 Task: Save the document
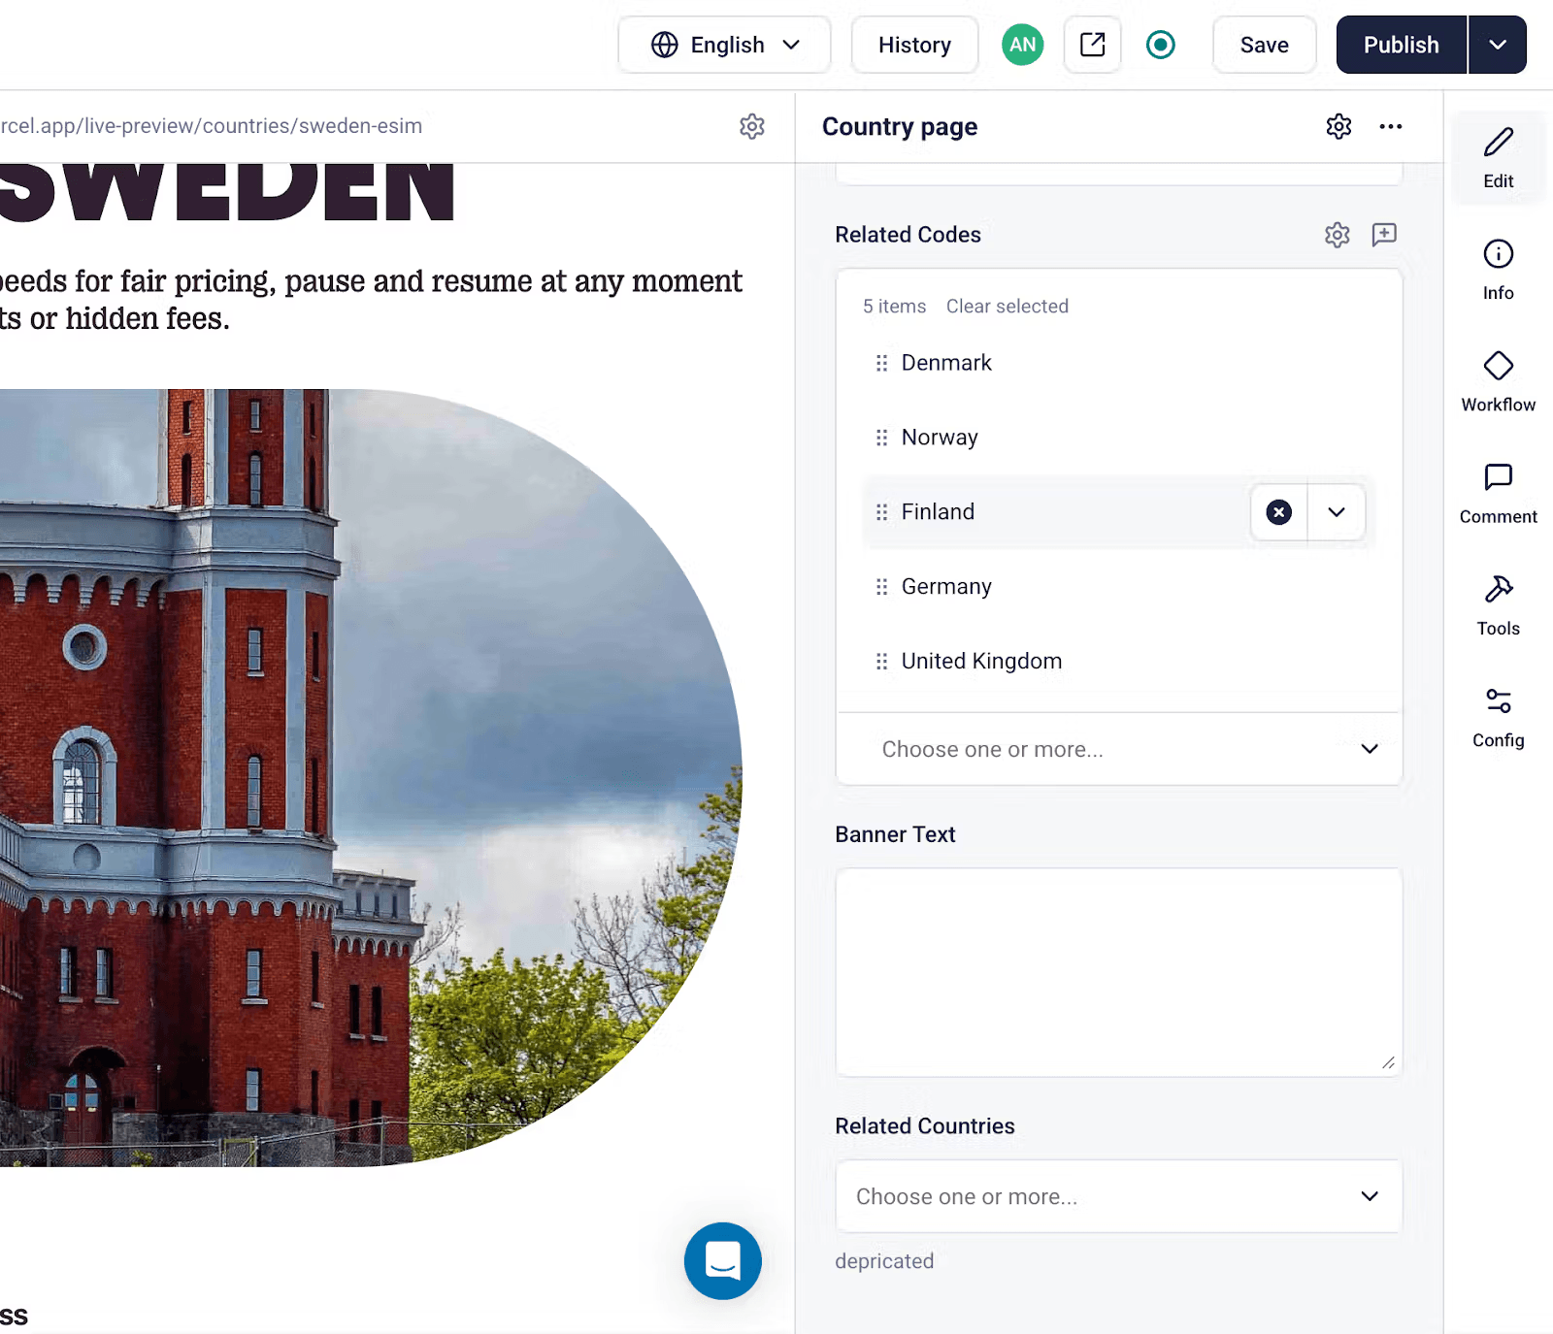(1264, 45)
